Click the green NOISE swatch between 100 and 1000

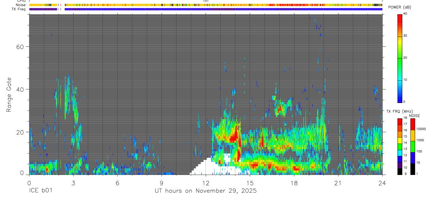(x=412, y=147)
